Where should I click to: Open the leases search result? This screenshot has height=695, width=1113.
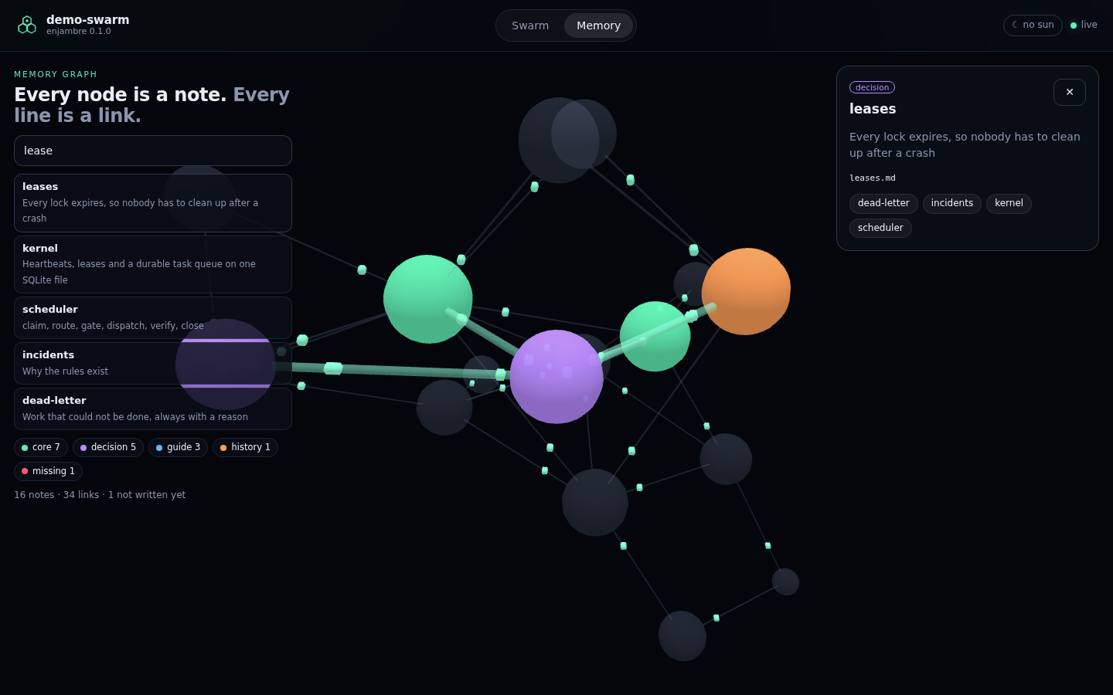pyautogui.click(x=153, y=202)
